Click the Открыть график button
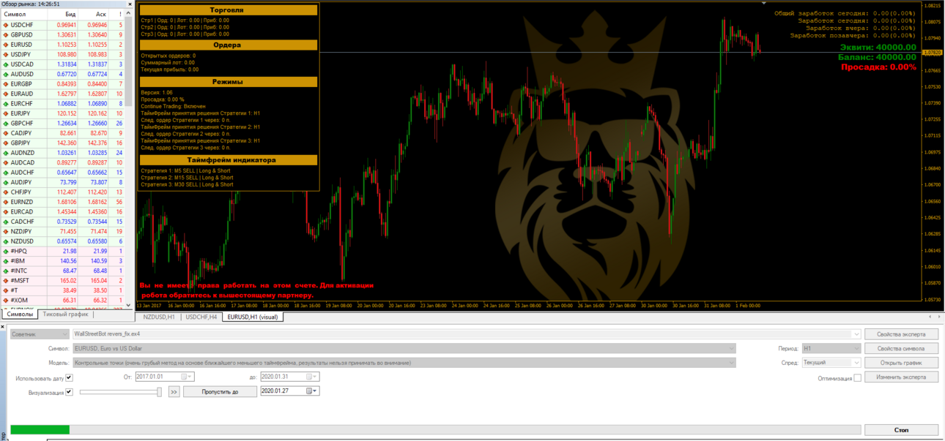945x441 pixels. [901, 363]
